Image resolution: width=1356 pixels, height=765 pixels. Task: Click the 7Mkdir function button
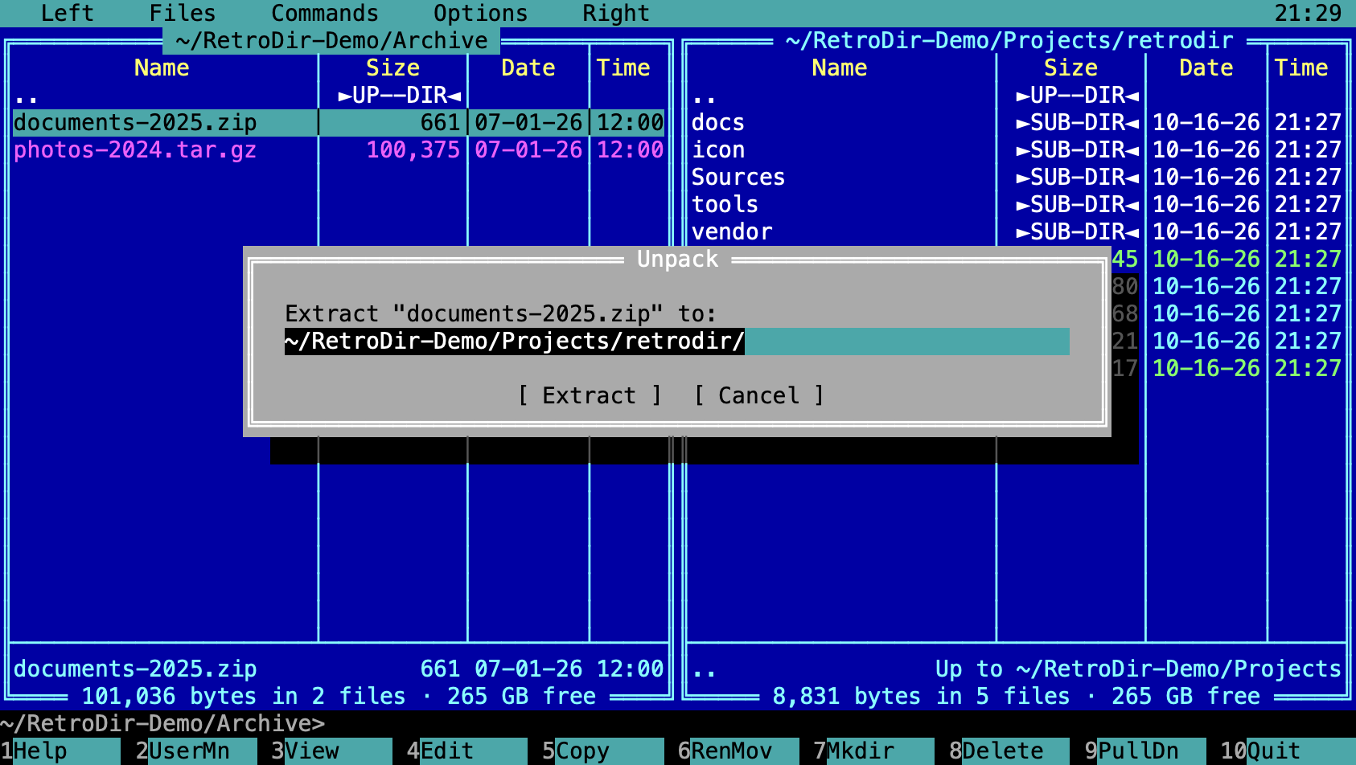(x=874, y=751)
